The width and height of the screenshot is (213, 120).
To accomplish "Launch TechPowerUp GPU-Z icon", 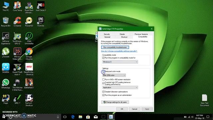I will click(17, 38).
